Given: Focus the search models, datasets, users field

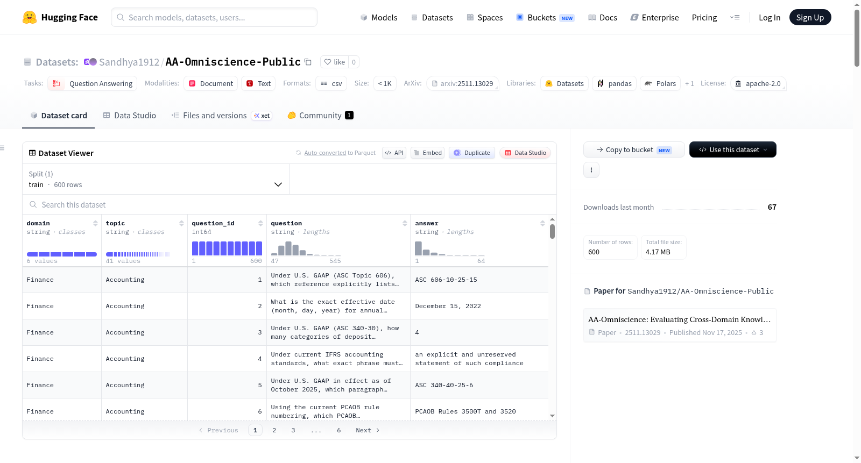Looking at the screenshot, I should pyautogui.click(x=214, y=17).
